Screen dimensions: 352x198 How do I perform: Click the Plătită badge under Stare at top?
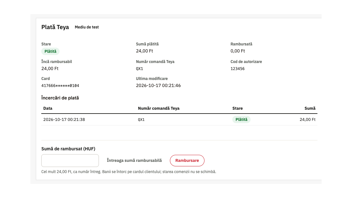click(50, 51)
